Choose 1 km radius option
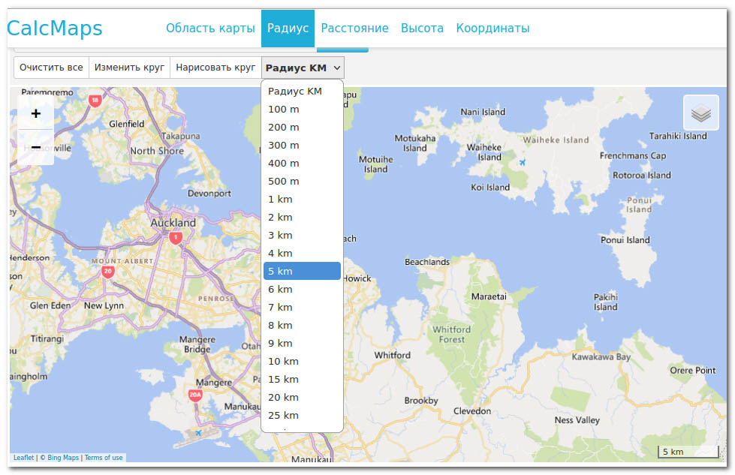Image resolution: width=735 pixels, height=475 pixels. [x=302, y=199]
